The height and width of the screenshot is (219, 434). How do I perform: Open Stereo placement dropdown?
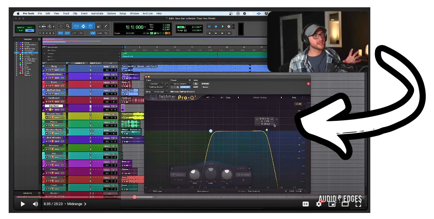click(243, 175)
